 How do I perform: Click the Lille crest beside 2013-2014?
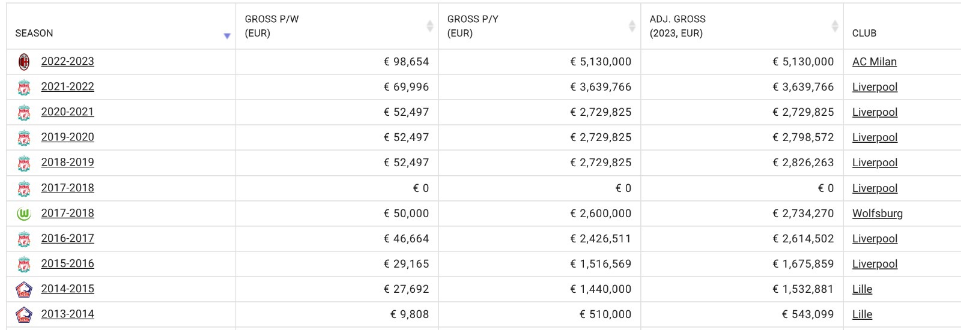coord(23,314)
